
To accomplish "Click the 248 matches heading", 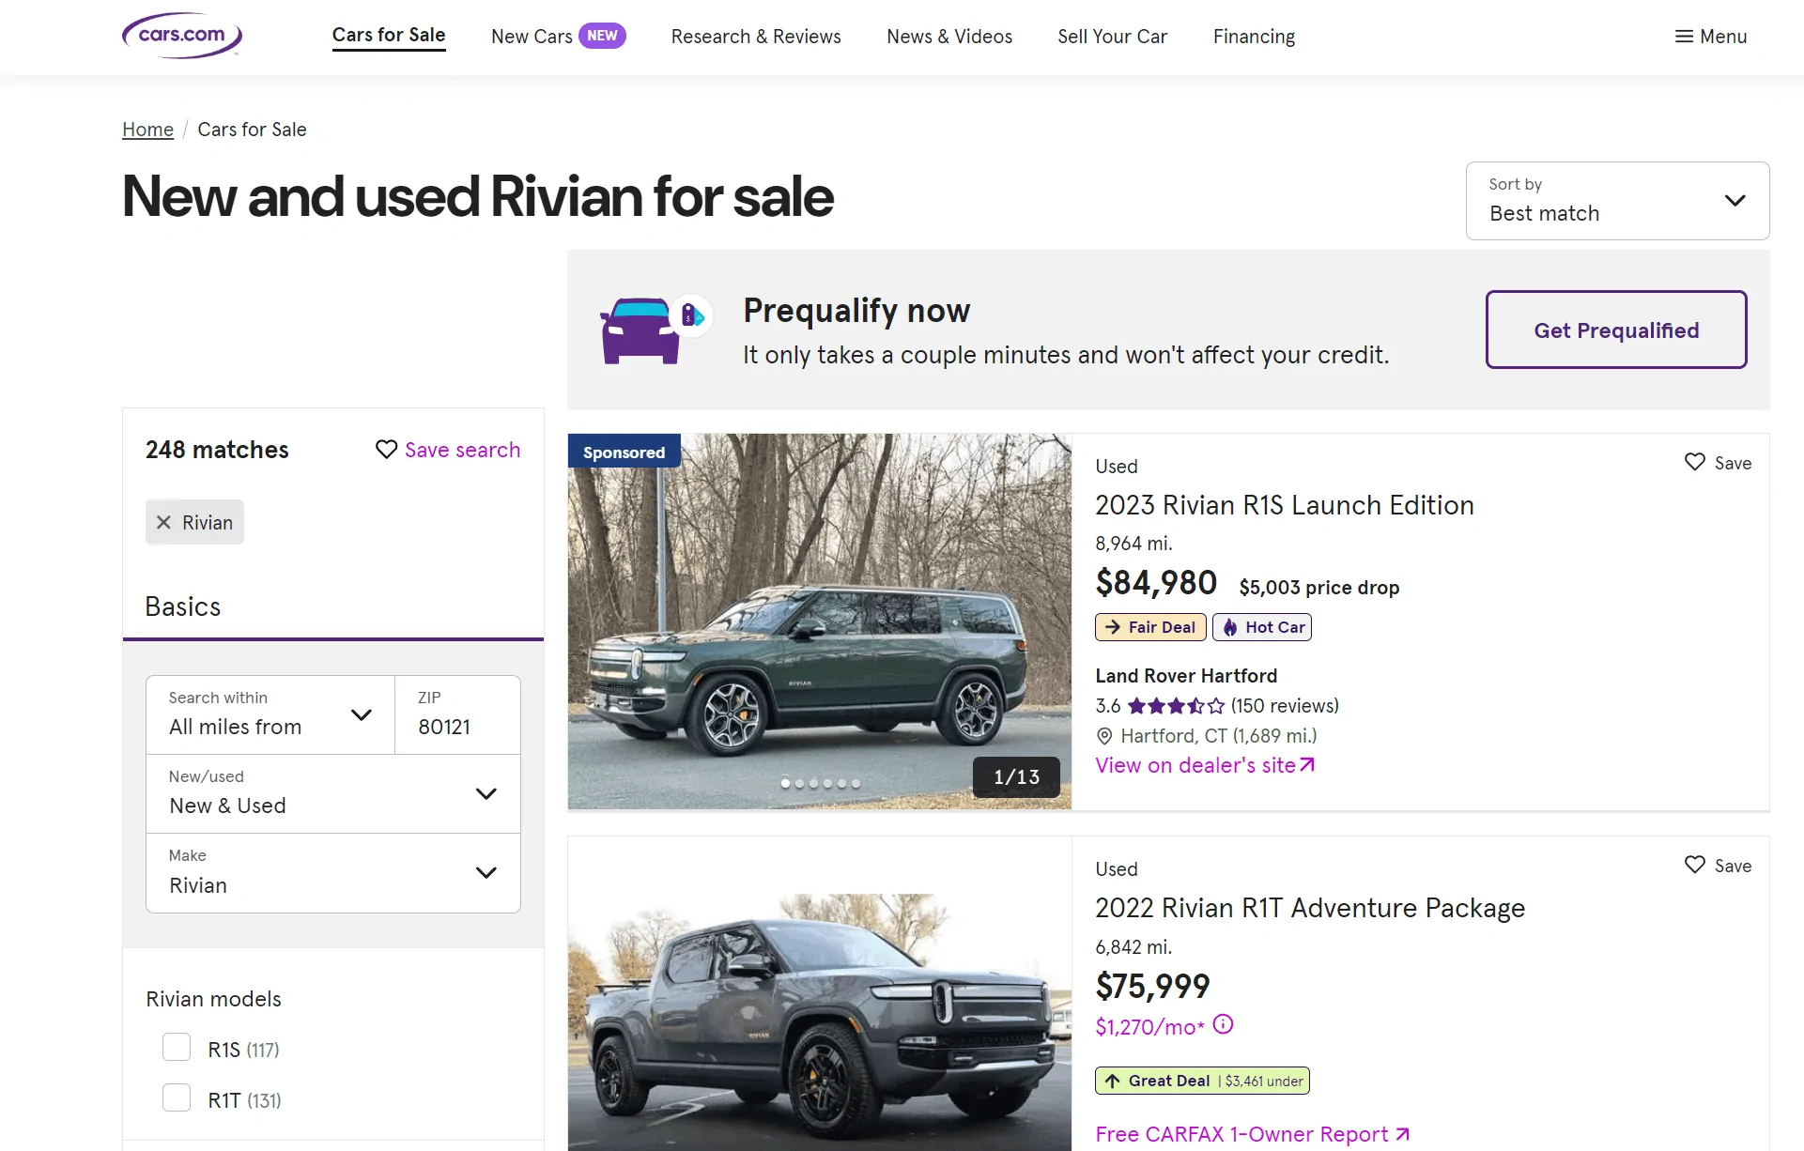I will (x=217, y=450).
